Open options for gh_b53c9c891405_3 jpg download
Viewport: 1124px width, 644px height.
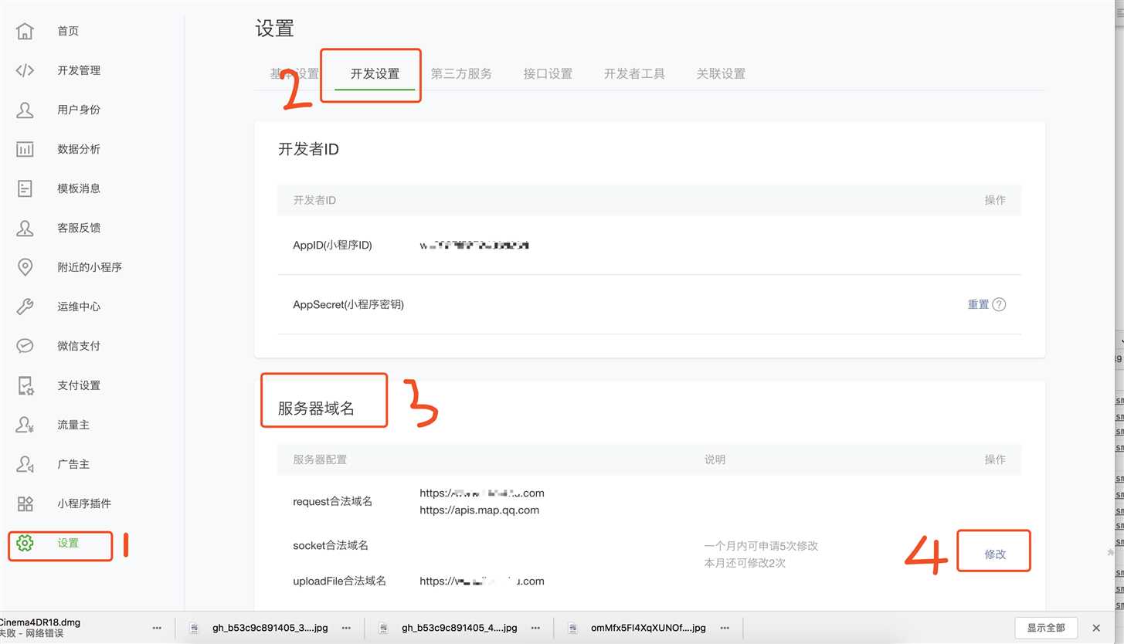346,628
